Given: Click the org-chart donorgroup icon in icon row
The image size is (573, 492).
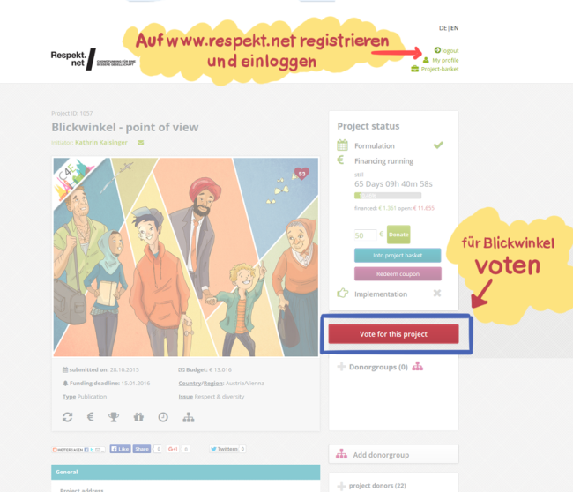Looking at the screenshot, I should (x=189, y=417).
